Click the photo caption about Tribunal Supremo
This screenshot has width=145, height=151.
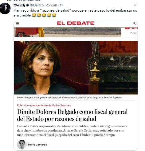coord(69,98)
